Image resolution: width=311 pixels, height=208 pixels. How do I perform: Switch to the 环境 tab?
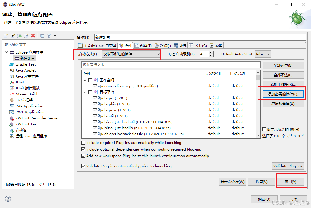[x=180, y=45]
